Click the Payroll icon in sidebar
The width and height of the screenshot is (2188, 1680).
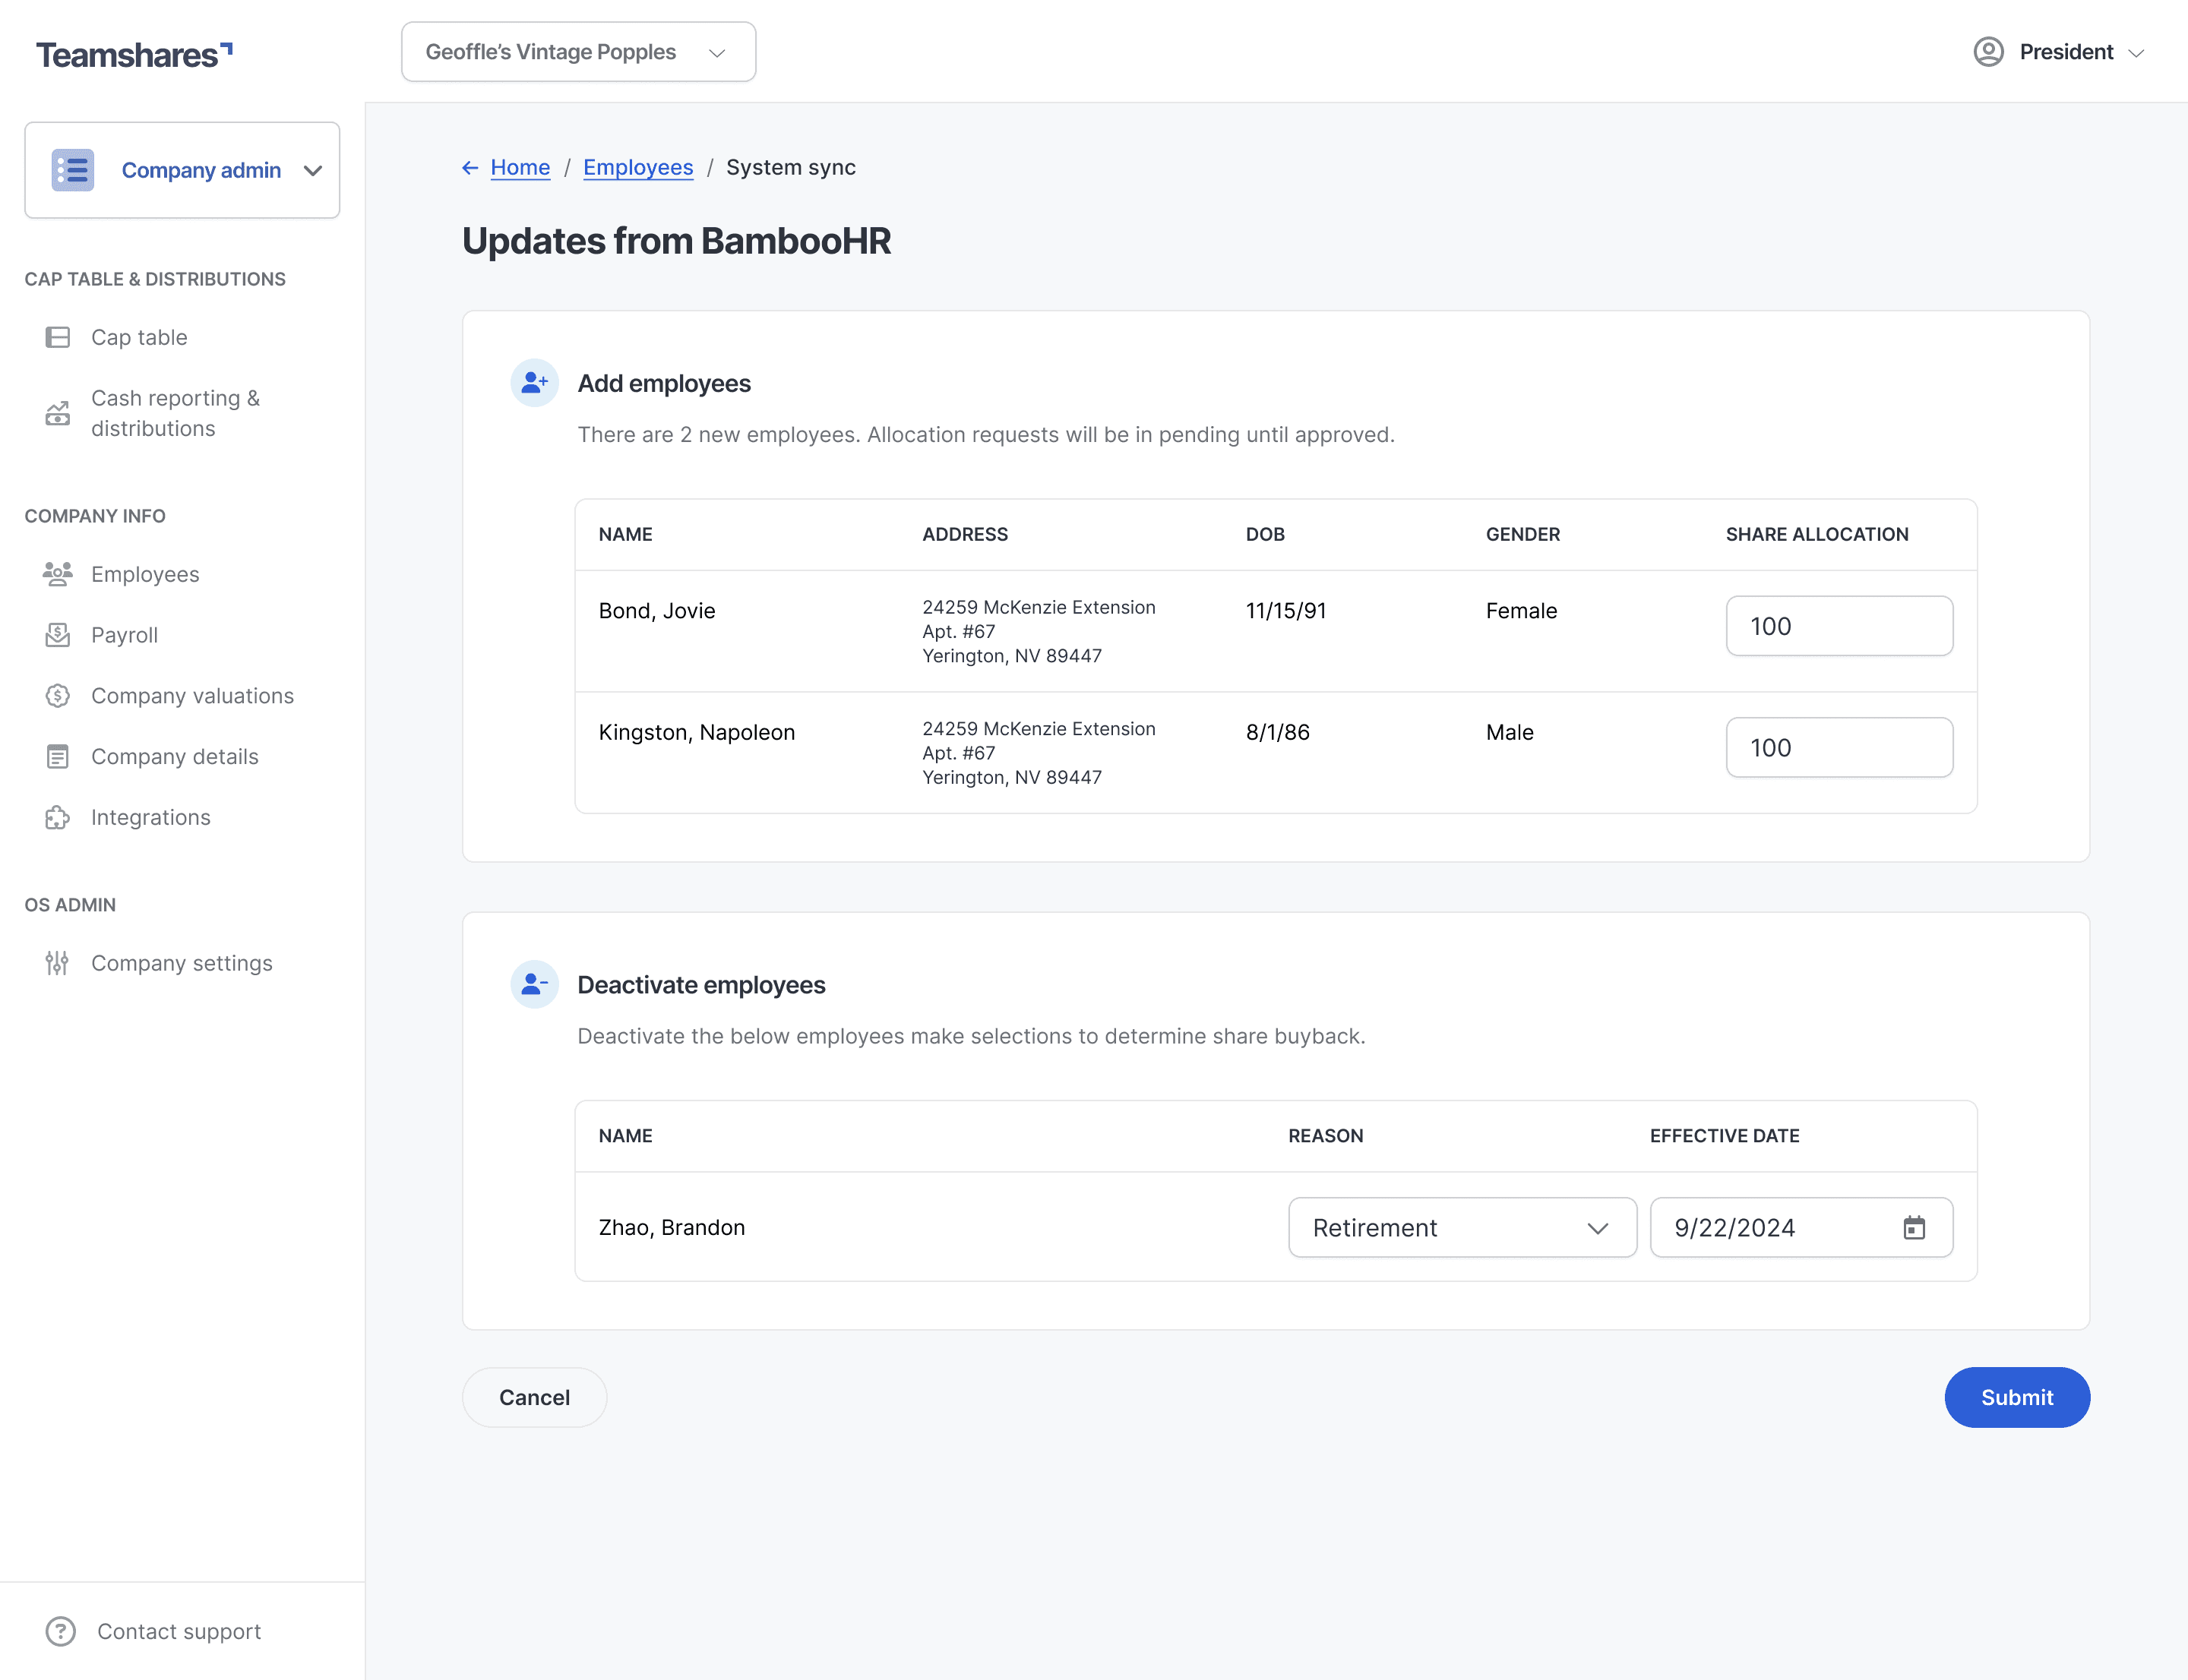pos(58,635)
